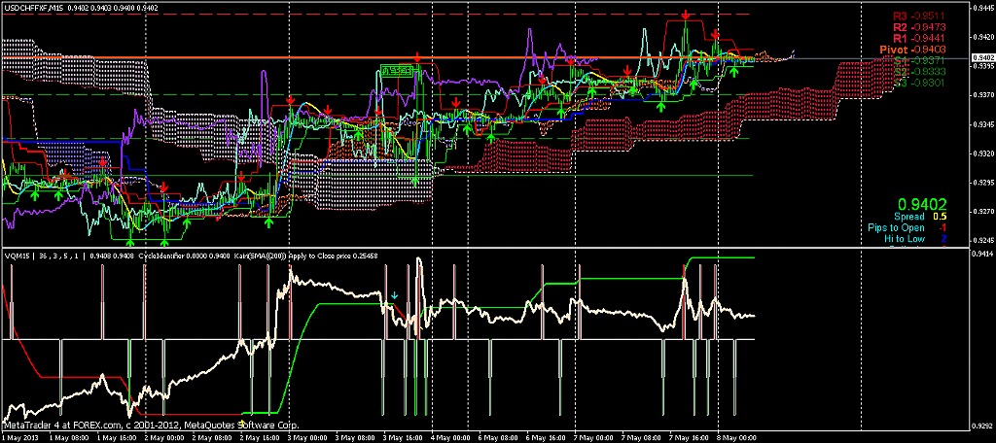Click the cyan down arrow in indicator window
The image size is (996, 443).
point(394,294)
